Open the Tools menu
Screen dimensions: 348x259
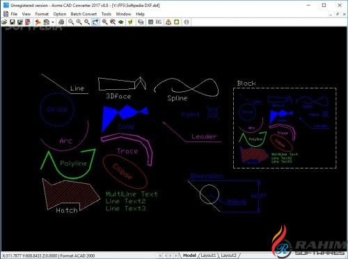106,14
